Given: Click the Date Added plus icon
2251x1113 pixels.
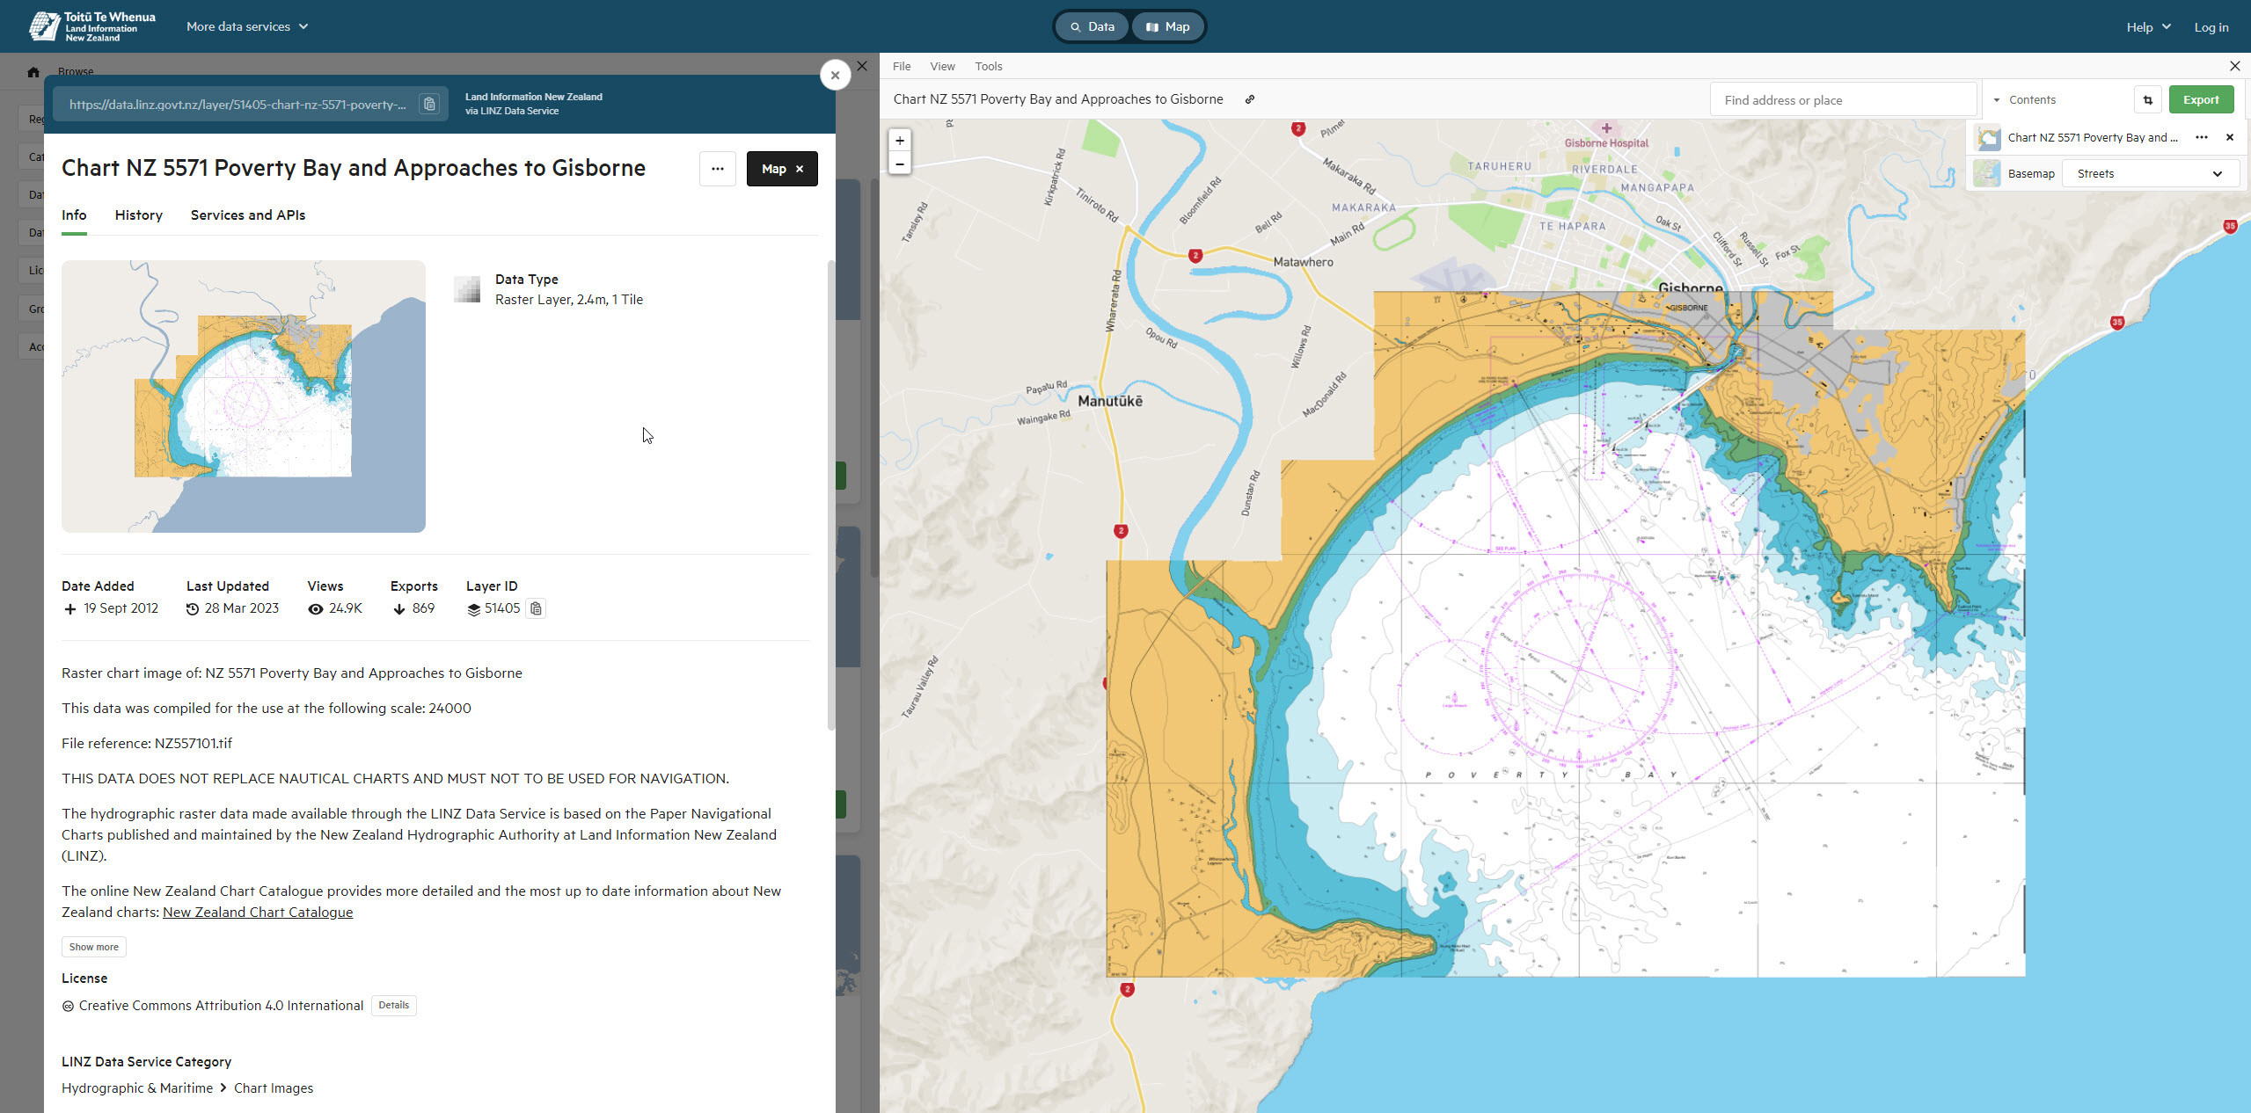Looking at the screenshot, I should tap(70, 609).
